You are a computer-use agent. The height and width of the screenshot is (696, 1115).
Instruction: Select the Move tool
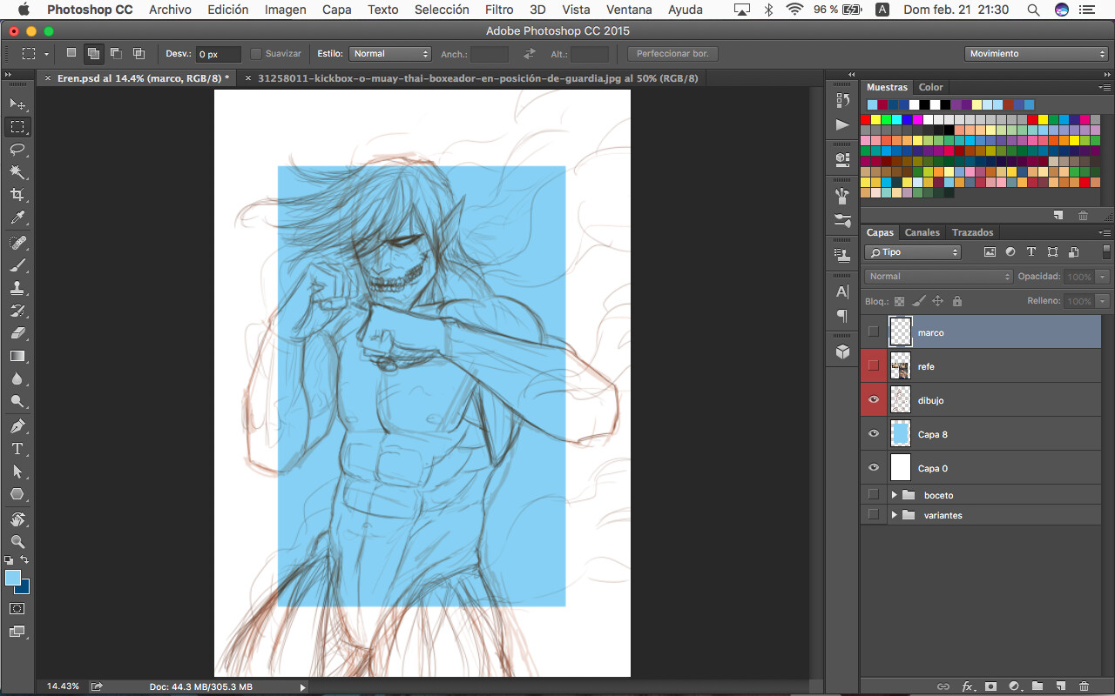(x=17, y=104)
